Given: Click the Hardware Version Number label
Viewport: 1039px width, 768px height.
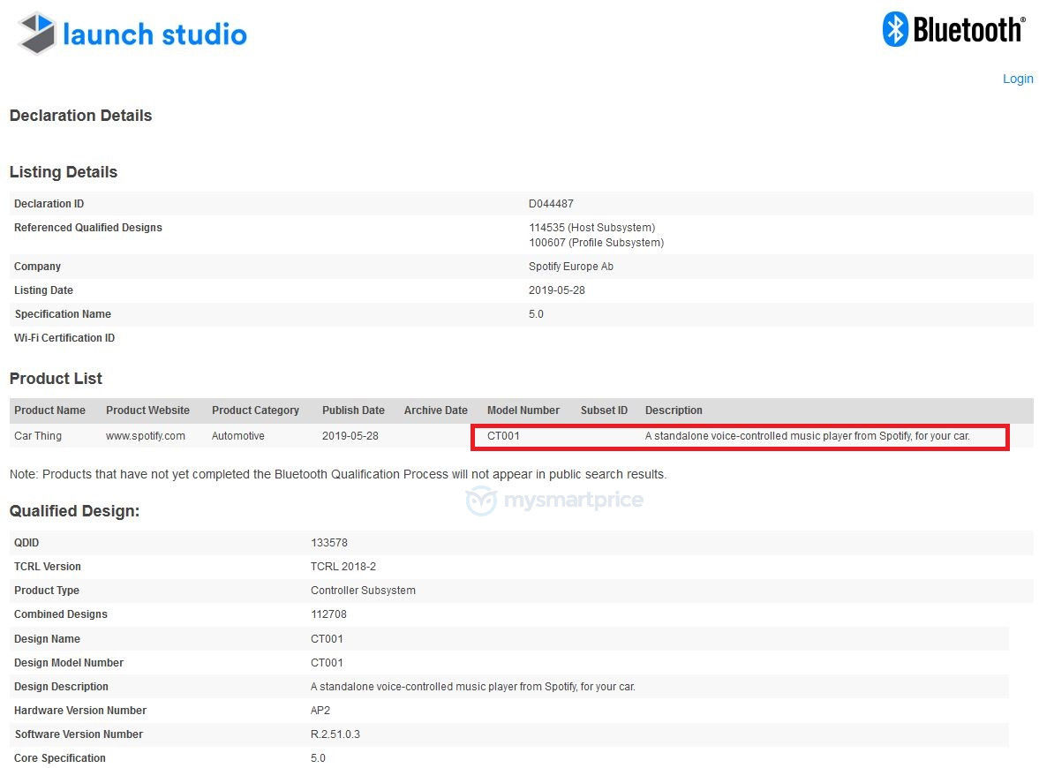Looking at the screenshot, I should coord(80,711).
